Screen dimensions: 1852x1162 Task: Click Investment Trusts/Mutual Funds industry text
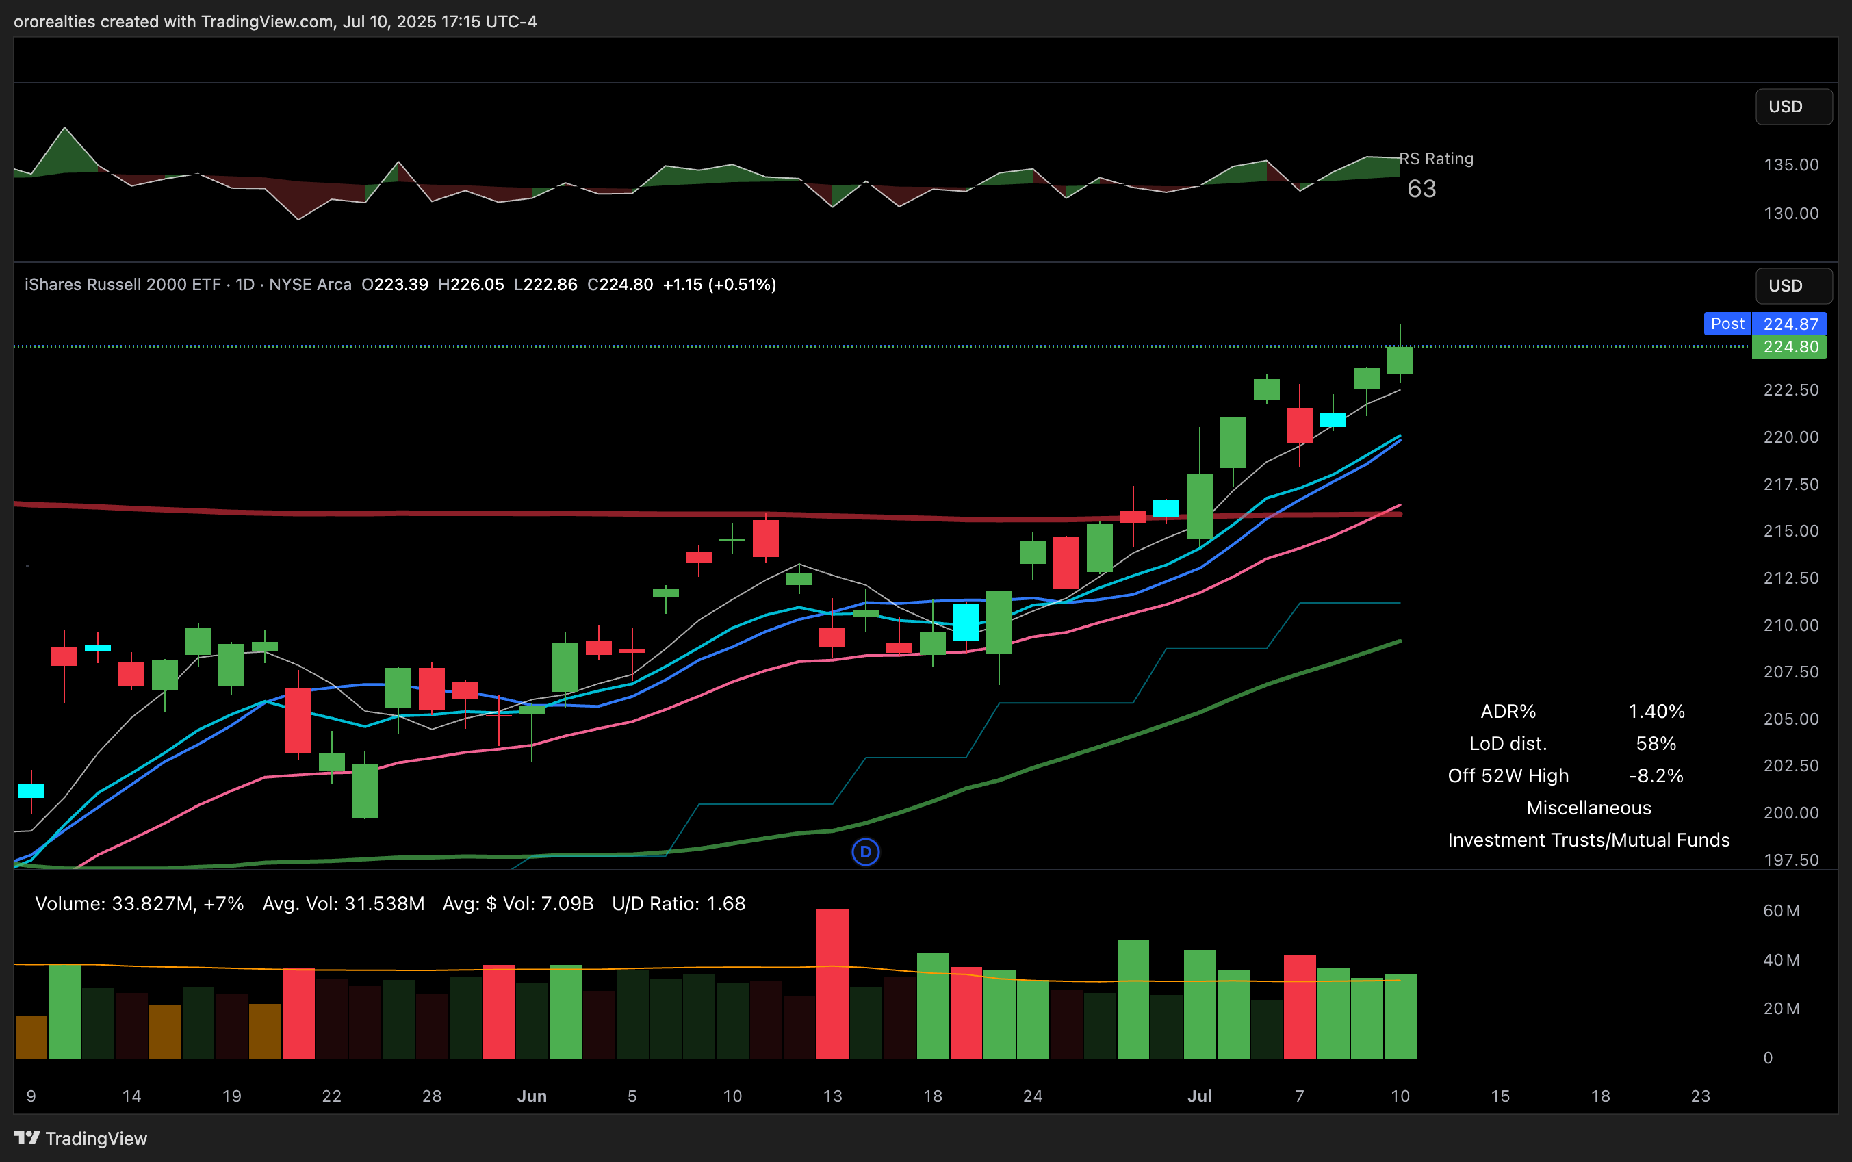coord(1589,840)
